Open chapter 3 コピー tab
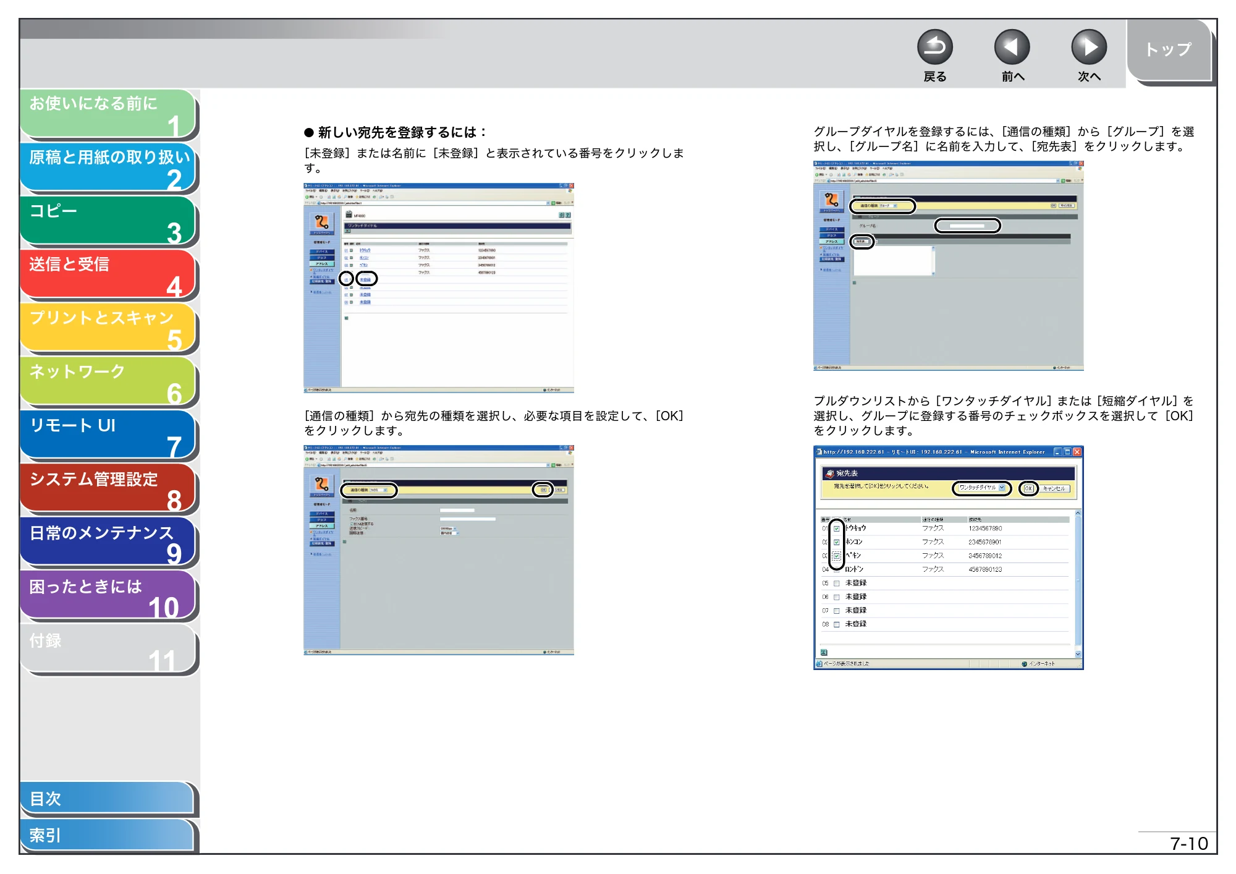The width and height of the screenshot is (1236, 874). [x=108, y=221]
